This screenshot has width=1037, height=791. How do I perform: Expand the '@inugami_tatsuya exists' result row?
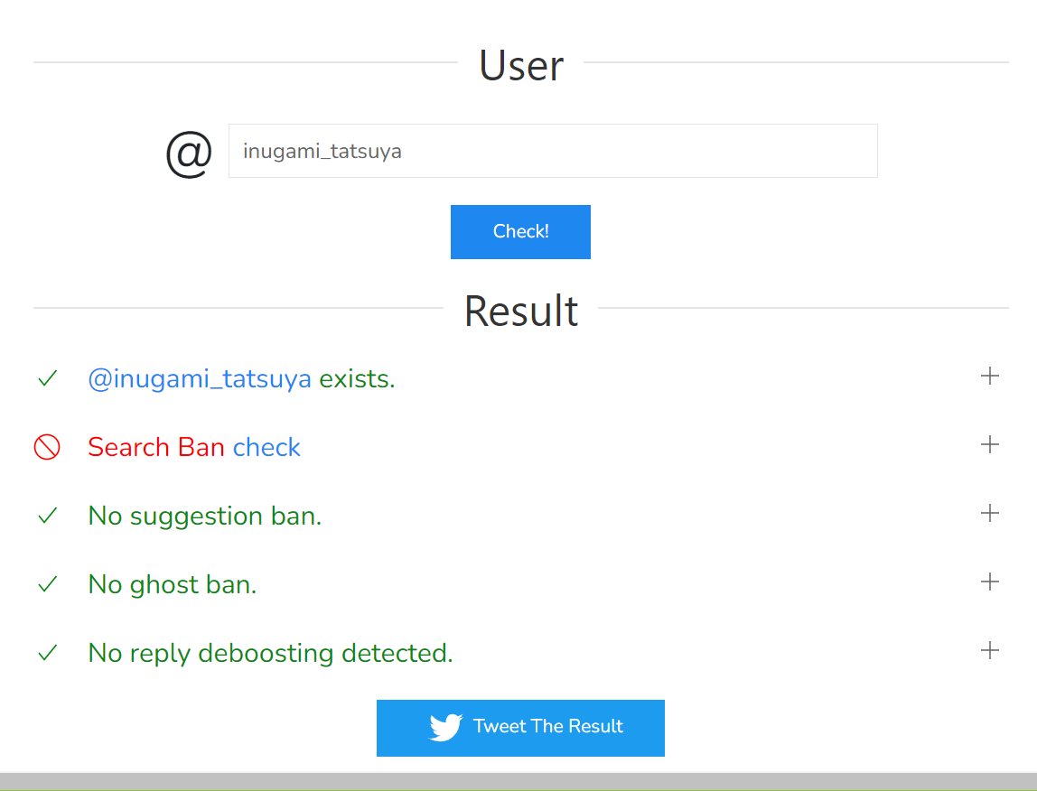pos(989,376)
